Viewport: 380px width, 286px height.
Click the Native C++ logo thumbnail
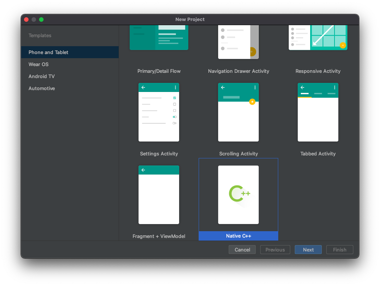(238, 195)
